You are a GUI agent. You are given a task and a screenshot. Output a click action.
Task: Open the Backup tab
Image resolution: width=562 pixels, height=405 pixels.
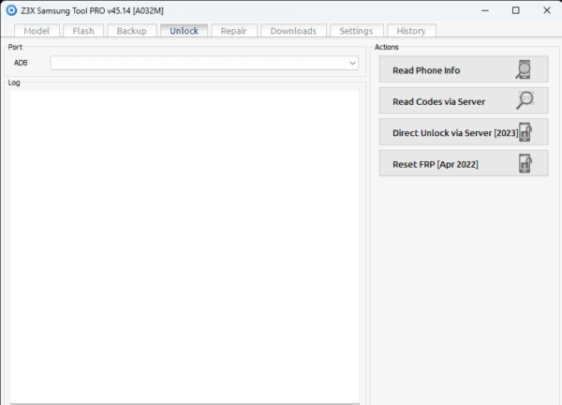click(131, 31)
